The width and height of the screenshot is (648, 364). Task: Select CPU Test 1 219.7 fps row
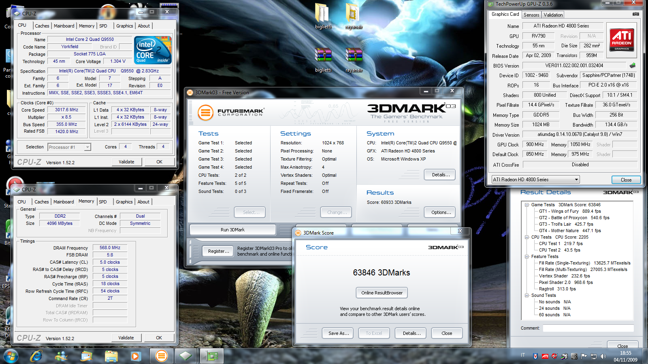pyautogui.click(x=561, y=243)
